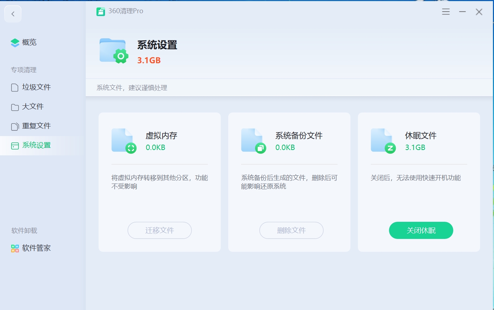
Task: Click the 重复文件 duplicate icon
Action: (15, 126)
